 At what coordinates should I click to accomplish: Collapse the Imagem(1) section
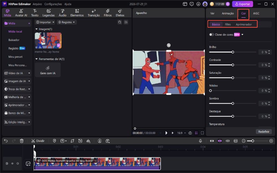37,29
